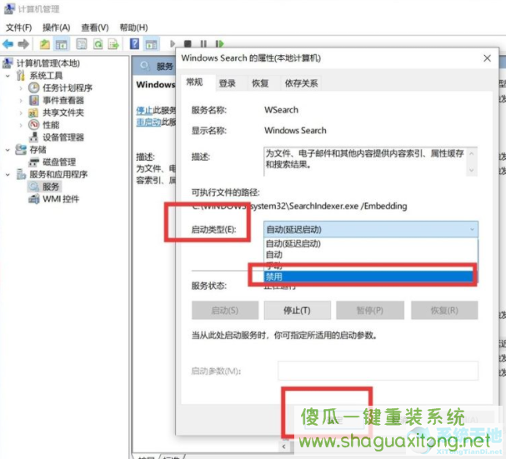This screenshot has height=459, width=506.
Task: Toggle the Show/Hide console tree icon
Action: tap(62, 44)
